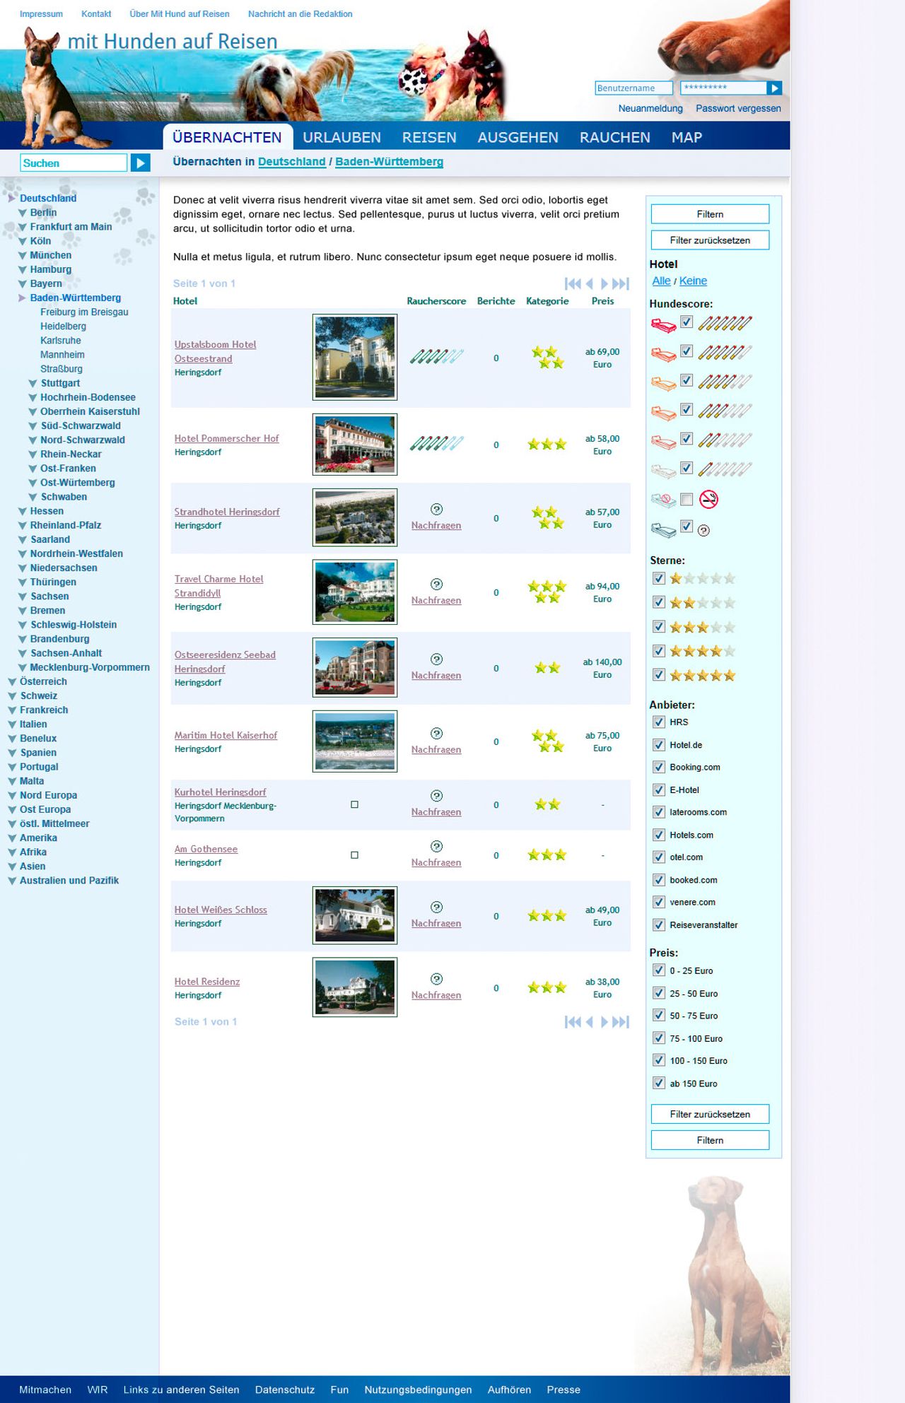Click the search submit arrow button
The width and height of the screenshot is (905, 1403).
(x=141, y=163)
